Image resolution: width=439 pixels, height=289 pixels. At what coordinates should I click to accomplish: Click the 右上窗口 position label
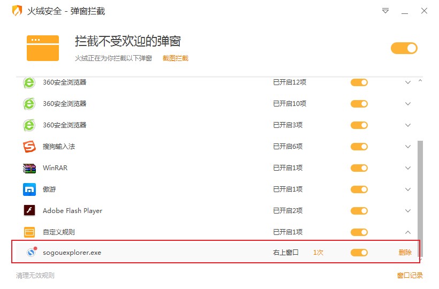[285, 253]
